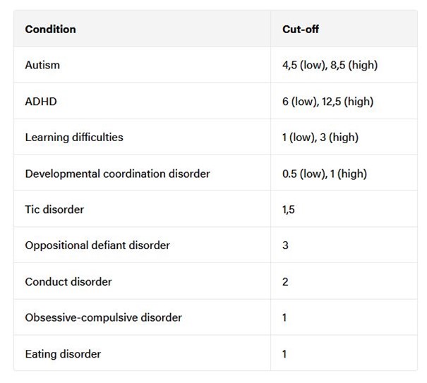Select Oppositional defiant disorder text
This screenshot has height=383, width=427.
[x=97, y=245]
